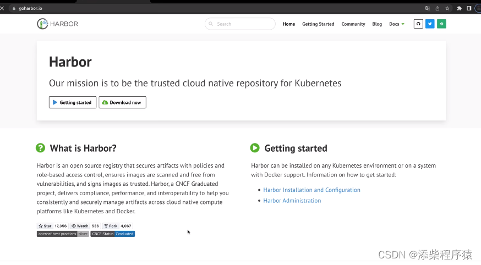Click the search magnifier icon
The width and height of the screenshot is (481, 265).
point(211,24)
